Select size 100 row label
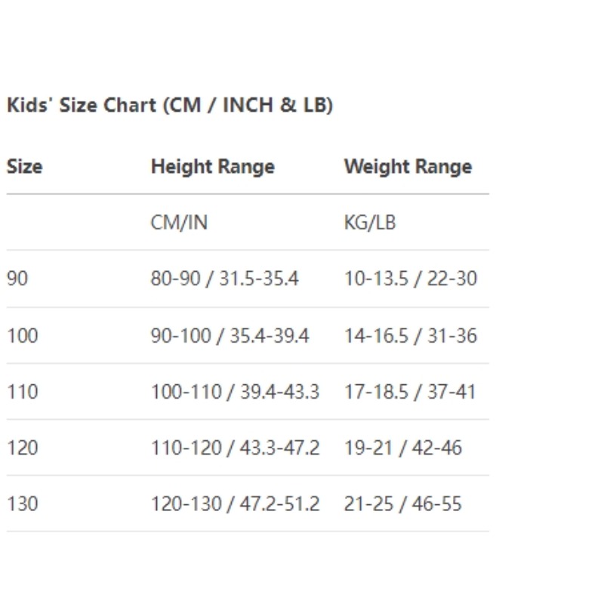Viewport: 604px width, 604px height. (x=23, y=335)
